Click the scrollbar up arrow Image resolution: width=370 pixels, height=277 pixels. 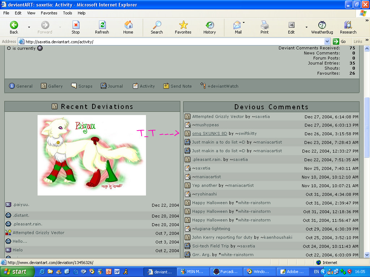367,49
